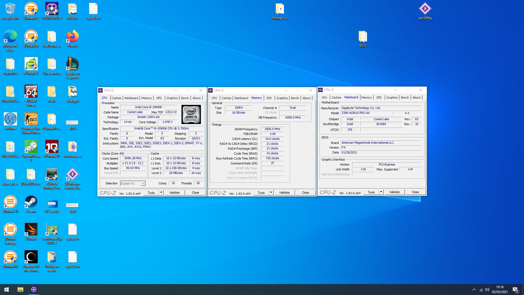
Task: Open the 4900 image file on desktop
Action: 72,207
